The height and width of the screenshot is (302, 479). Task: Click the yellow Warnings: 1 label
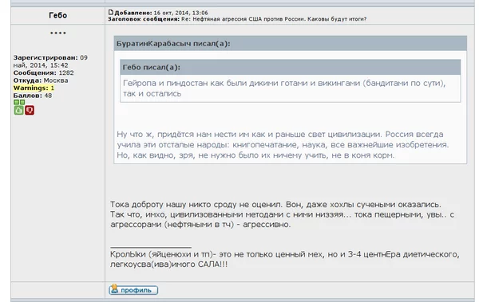click(34, 88)
